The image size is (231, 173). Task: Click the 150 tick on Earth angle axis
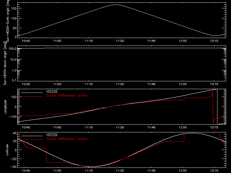[14, 9]
